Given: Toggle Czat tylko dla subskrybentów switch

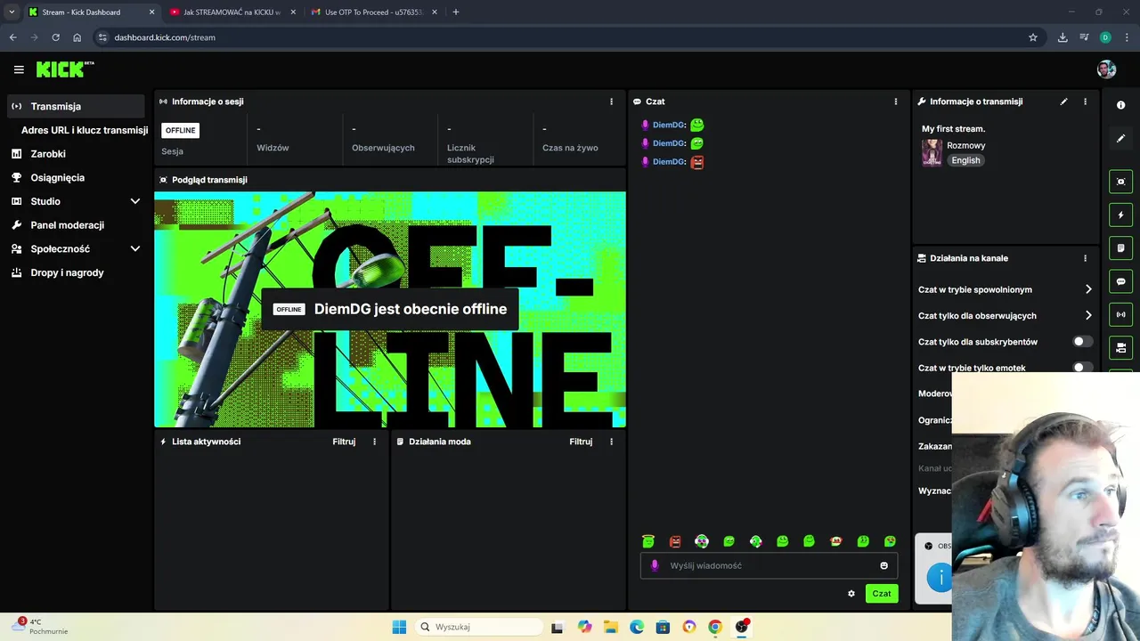Looking at the screenshot, I should pyautogui.click(x=1082, y=342).
